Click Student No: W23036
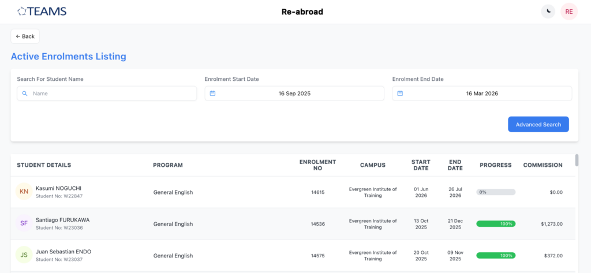 pyautogui.click(x=59, y=228)
